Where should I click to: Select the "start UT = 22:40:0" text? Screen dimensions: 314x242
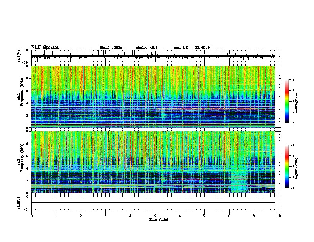[x=191, y=47]
